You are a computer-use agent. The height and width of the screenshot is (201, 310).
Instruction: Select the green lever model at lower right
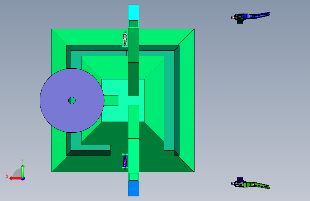tap(251, 183)
